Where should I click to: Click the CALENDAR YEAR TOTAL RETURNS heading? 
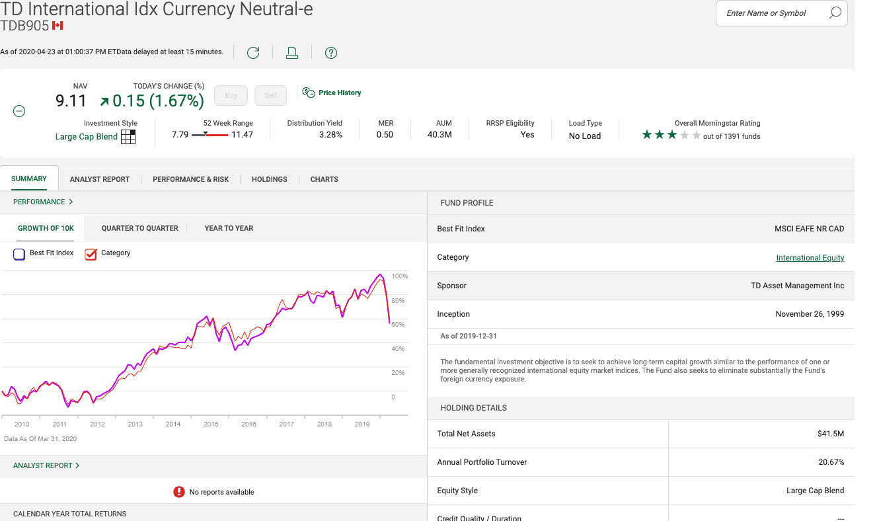(69, 514)
